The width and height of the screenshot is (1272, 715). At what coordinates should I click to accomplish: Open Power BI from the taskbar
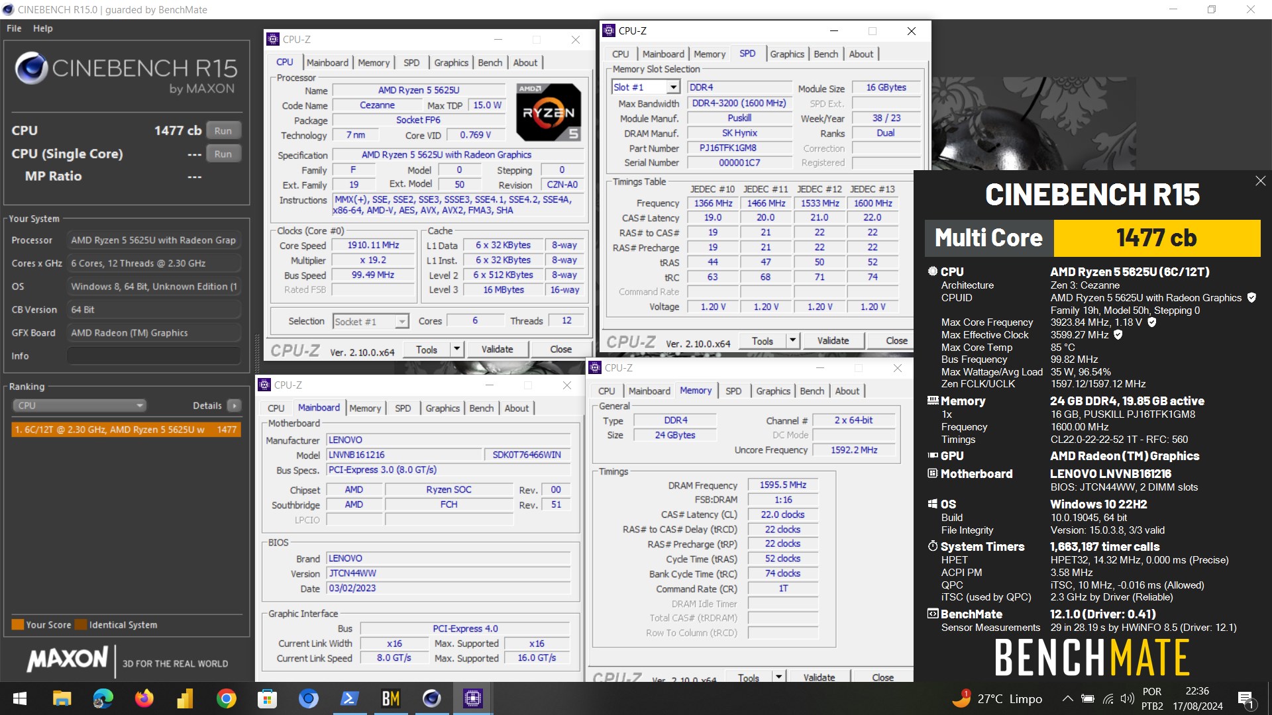(185, 698)
